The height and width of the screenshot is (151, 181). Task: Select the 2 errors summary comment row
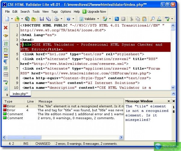coord(63,118)
